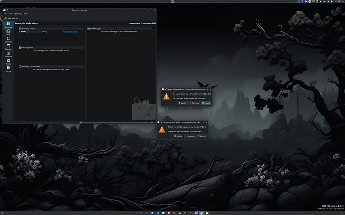Click Continue in the marko@proton.me authentication dialog

pyautogui.click(x=194, y=103)
